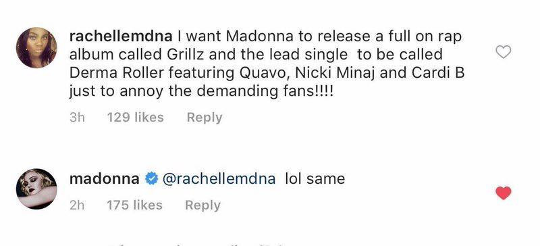Reply to madonna's comment
The height and width of the screenshot is (246, 540).
[x=203, y=205]
